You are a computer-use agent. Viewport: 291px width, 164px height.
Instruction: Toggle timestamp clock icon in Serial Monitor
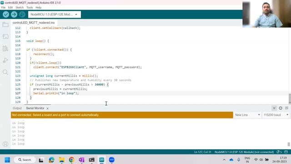pyautogui.click(x=281, y=108)
